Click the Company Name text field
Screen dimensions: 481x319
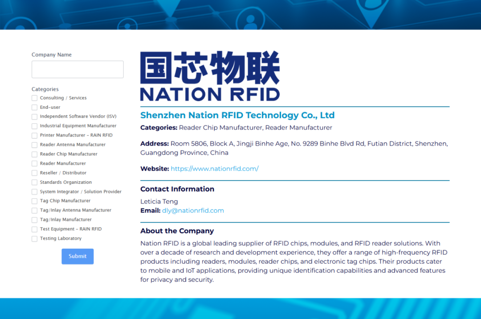(77, 70)
